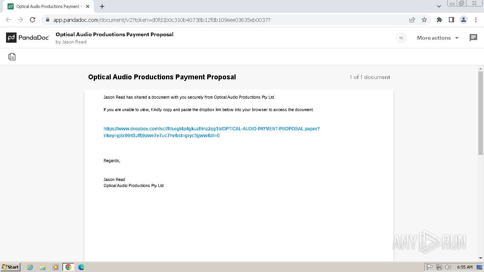Open a new browser tab
484x272 pixels.
pyautogui.click(x=102, y=6)
